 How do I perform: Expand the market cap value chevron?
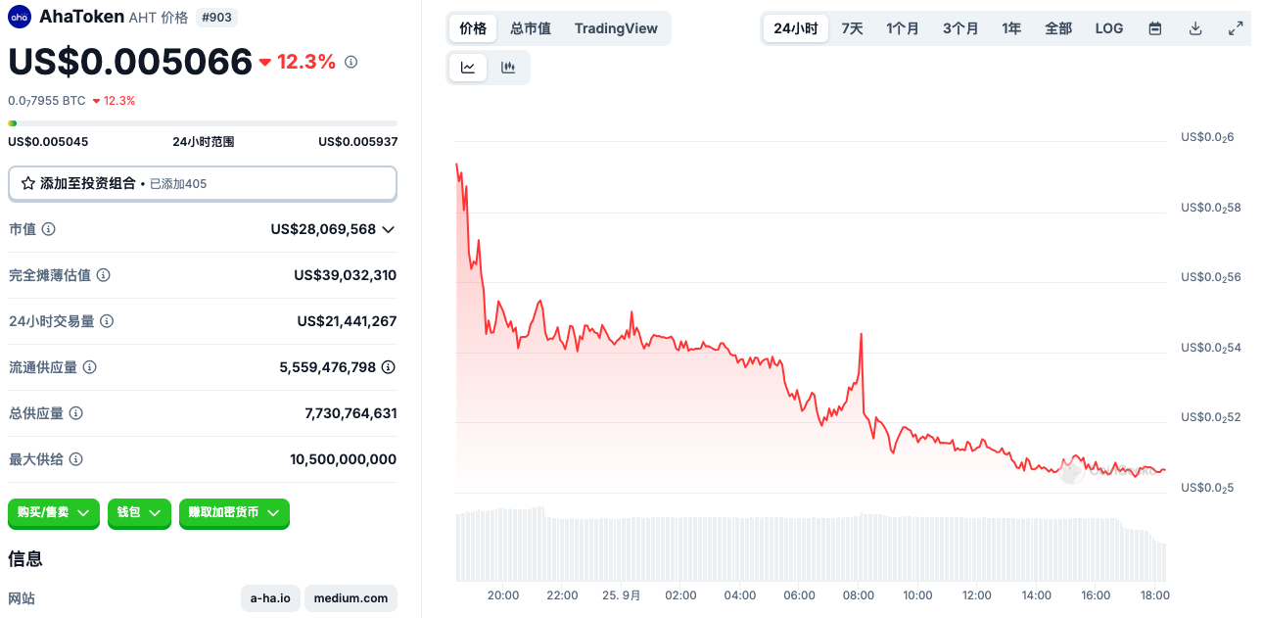pyautogui.click(x=389, y=229)
